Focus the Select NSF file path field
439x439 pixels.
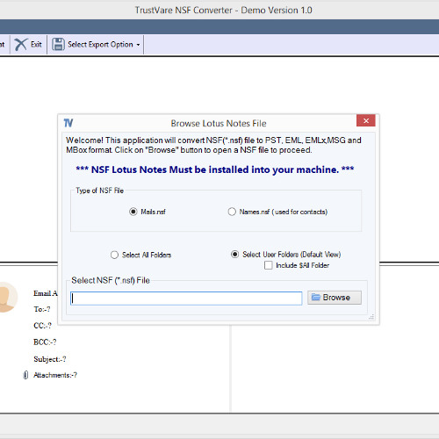click(186, 299)
